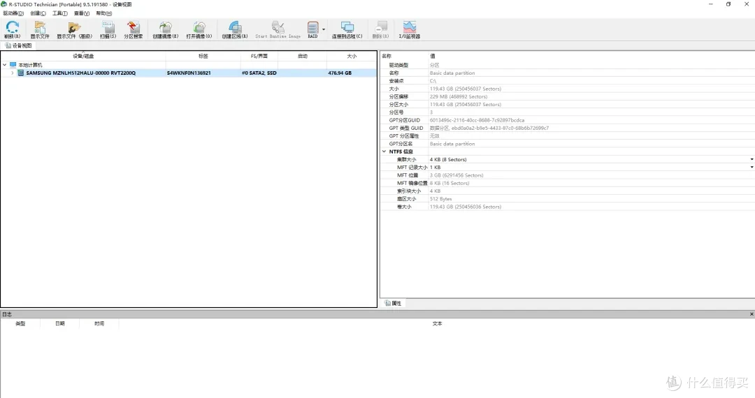Click the GPT type GUID value ebd0a0a2...

489,128
